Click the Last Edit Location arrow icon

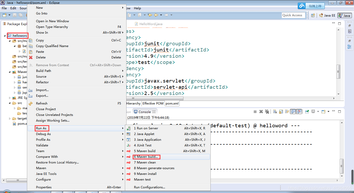coord(150,15)
